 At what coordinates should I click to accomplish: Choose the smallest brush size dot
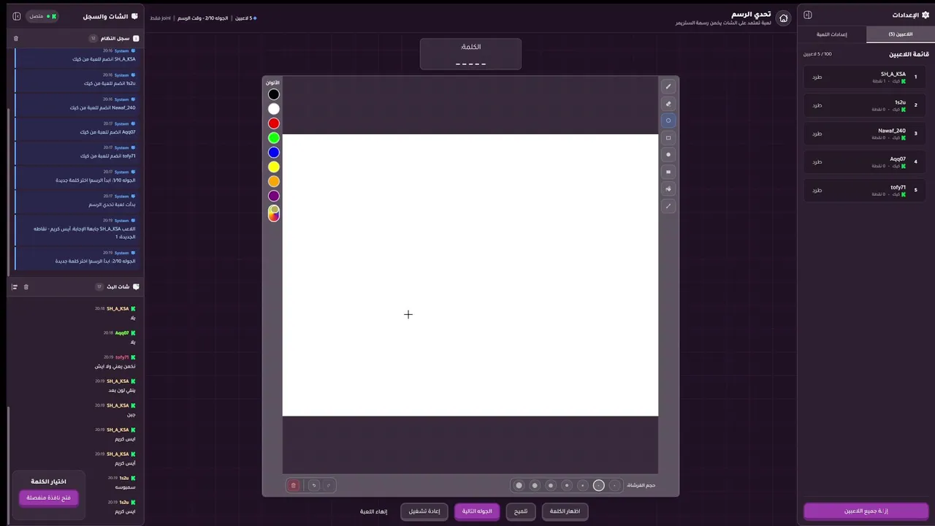[615, 485]
